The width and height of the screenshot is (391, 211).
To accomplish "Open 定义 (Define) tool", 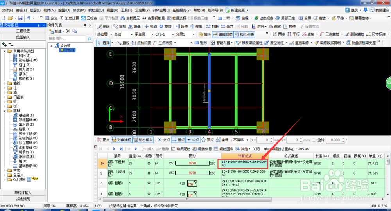I will [x=51, y=18].
